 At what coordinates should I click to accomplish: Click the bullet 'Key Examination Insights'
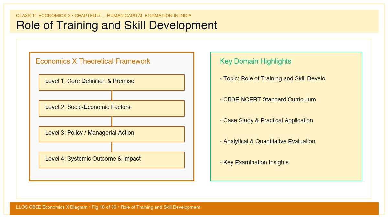click(254, 162)
